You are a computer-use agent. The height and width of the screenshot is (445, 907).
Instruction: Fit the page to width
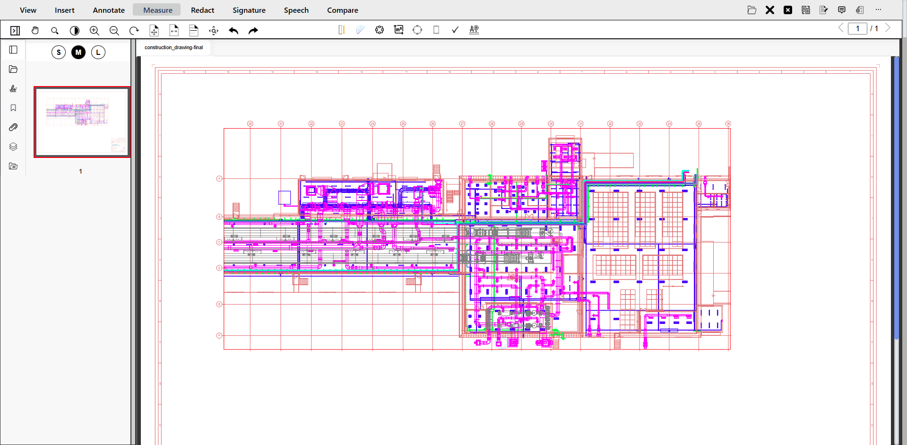pyautogui.click(x=174, y=30)
